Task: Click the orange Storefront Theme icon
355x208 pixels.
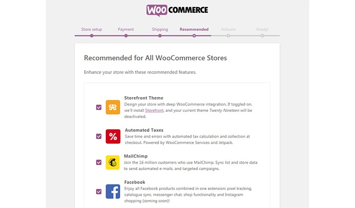Action: (x=113, y=107)
